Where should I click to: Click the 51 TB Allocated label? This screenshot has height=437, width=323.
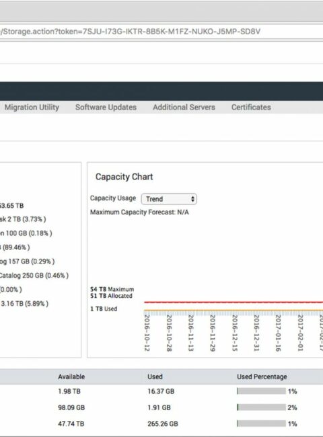(x=111, y=296)
